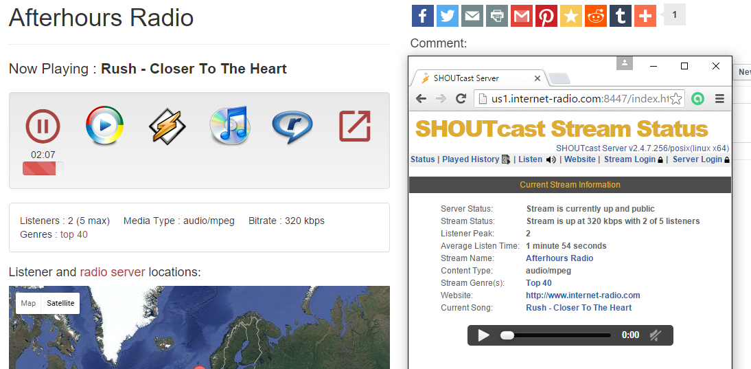Viewport: 751px width, 369px height.
Task: Open stream in Windows Media Player
Action: tap(104, 126)
